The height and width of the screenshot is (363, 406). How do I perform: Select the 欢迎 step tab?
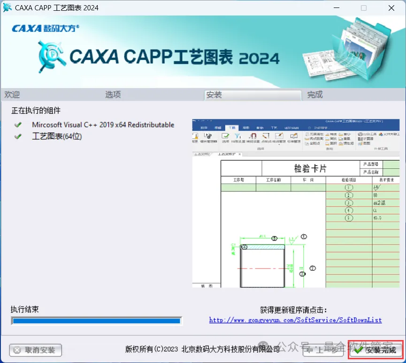12,95
